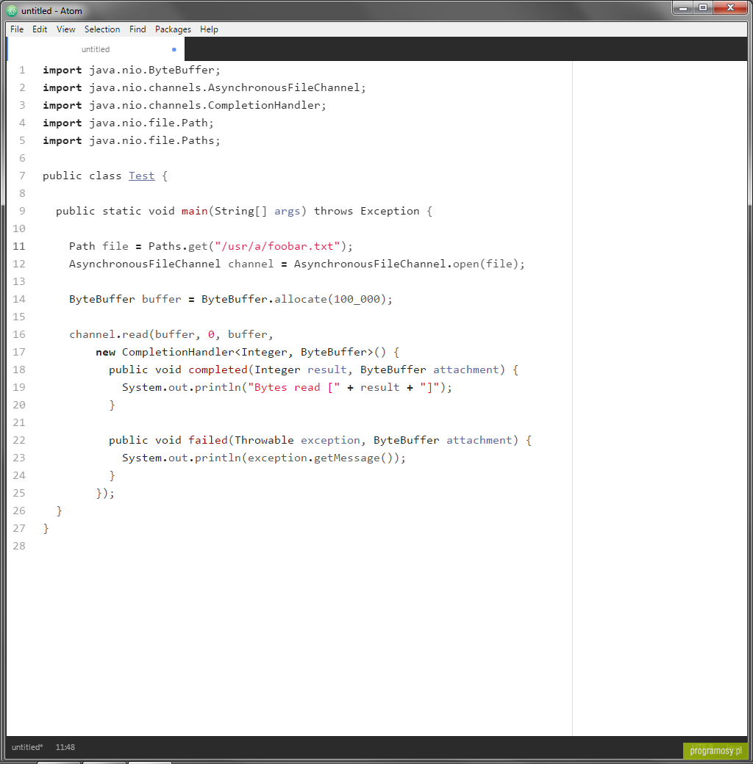Click "java.nio.ByteBuffer" import text
This screenshot has width=753, height=764.
pyautogui.click(x=151, y=71)
